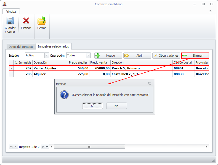The height and width of the screenshot is (165, 218).
Task: Click the application user icon in title bar
Action: coord(5,4)
